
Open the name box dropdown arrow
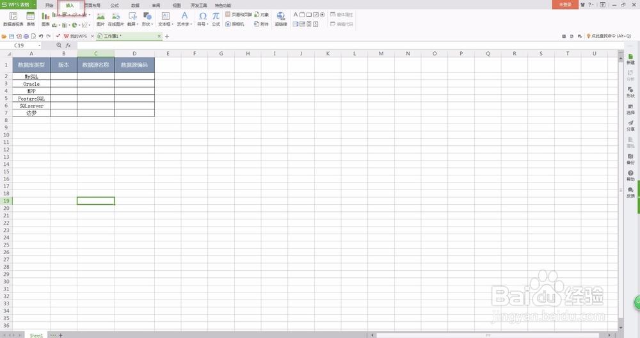40,45
